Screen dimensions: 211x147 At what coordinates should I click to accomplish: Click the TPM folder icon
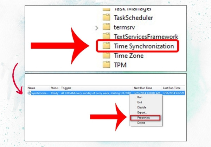[x=107, y=64]
